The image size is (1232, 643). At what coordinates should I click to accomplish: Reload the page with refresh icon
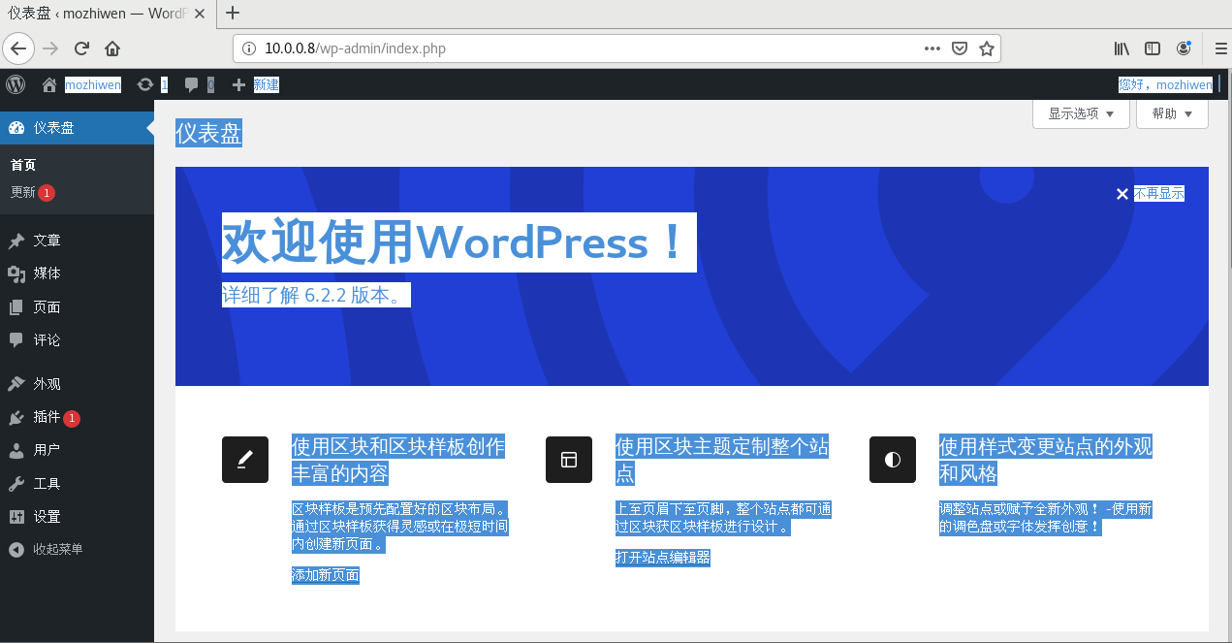pyautogui.click(x=82, y=48)
